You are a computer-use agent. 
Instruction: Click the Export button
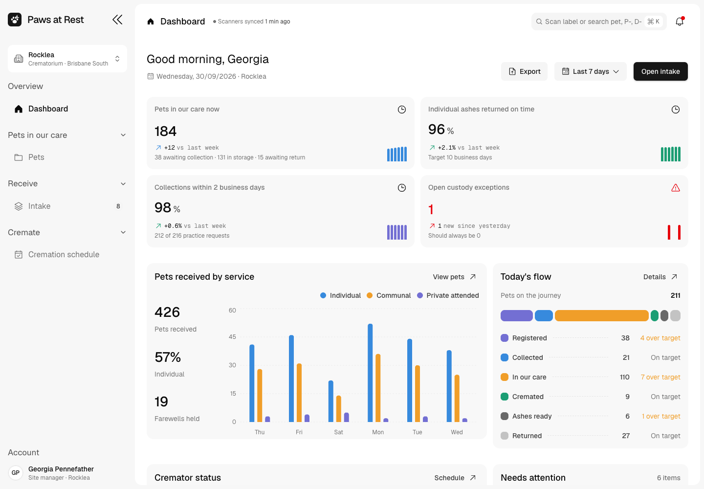pyautogui.click(x=525, y=71)
